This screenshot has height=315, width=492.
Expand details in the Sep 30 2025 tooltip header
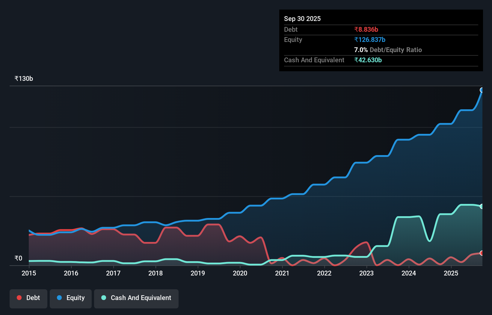[302, 19]
